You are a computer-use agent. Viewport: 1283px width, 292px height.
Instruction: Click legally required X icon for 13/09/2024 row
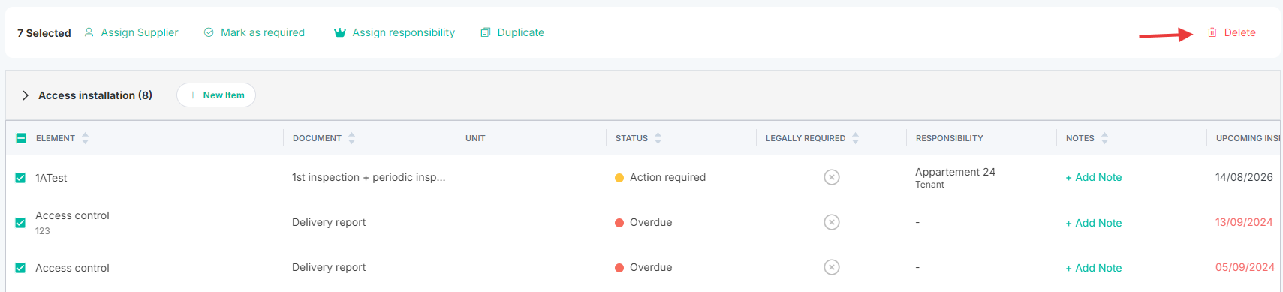point(831,222)
